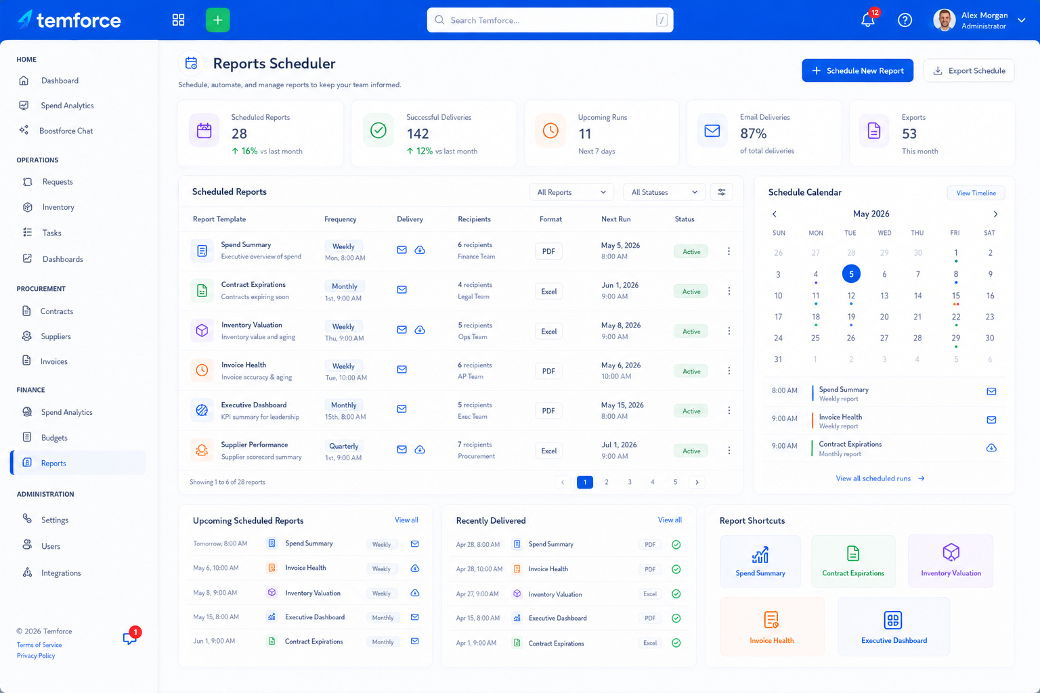Select May 22 in calendar

pyautogui.click(x=955, y=317)
